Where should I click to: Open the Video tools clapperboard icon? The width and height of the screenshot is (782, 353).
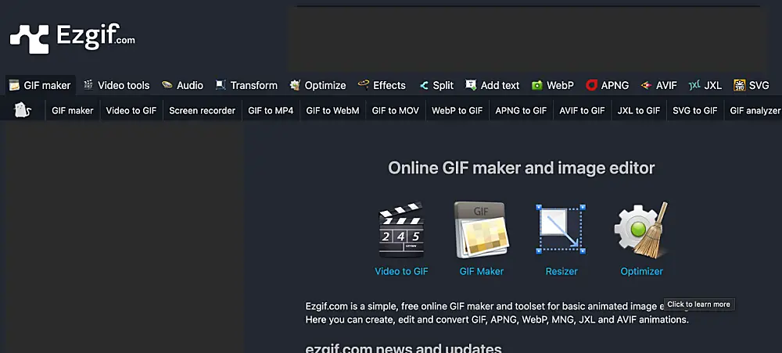pyautogui.click(x=88, y=85)
